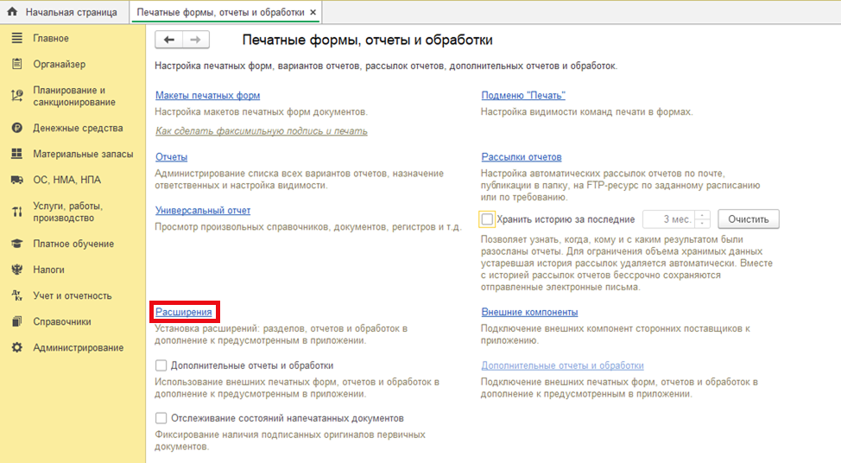Click the text Настройка видимости команд печати в формах
Screen dimensions: 841x463
pyautogui.click(x=587, y=112)
